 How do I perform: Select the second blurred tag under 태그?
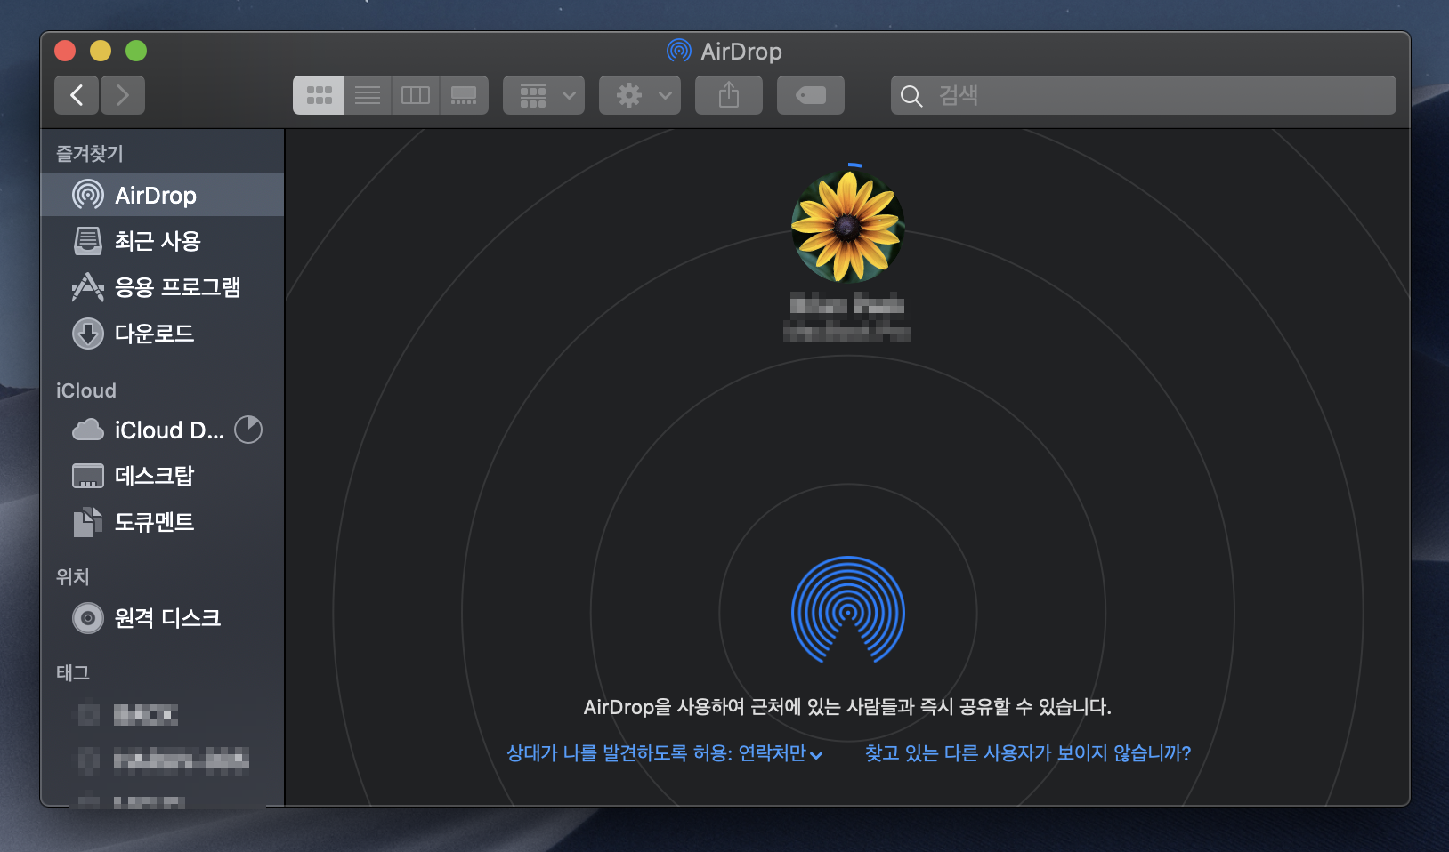click(x=162, y=760)
